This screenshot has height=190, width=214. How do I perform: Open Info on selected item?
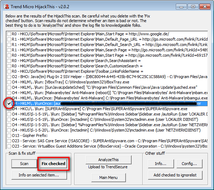click(39, 175)
